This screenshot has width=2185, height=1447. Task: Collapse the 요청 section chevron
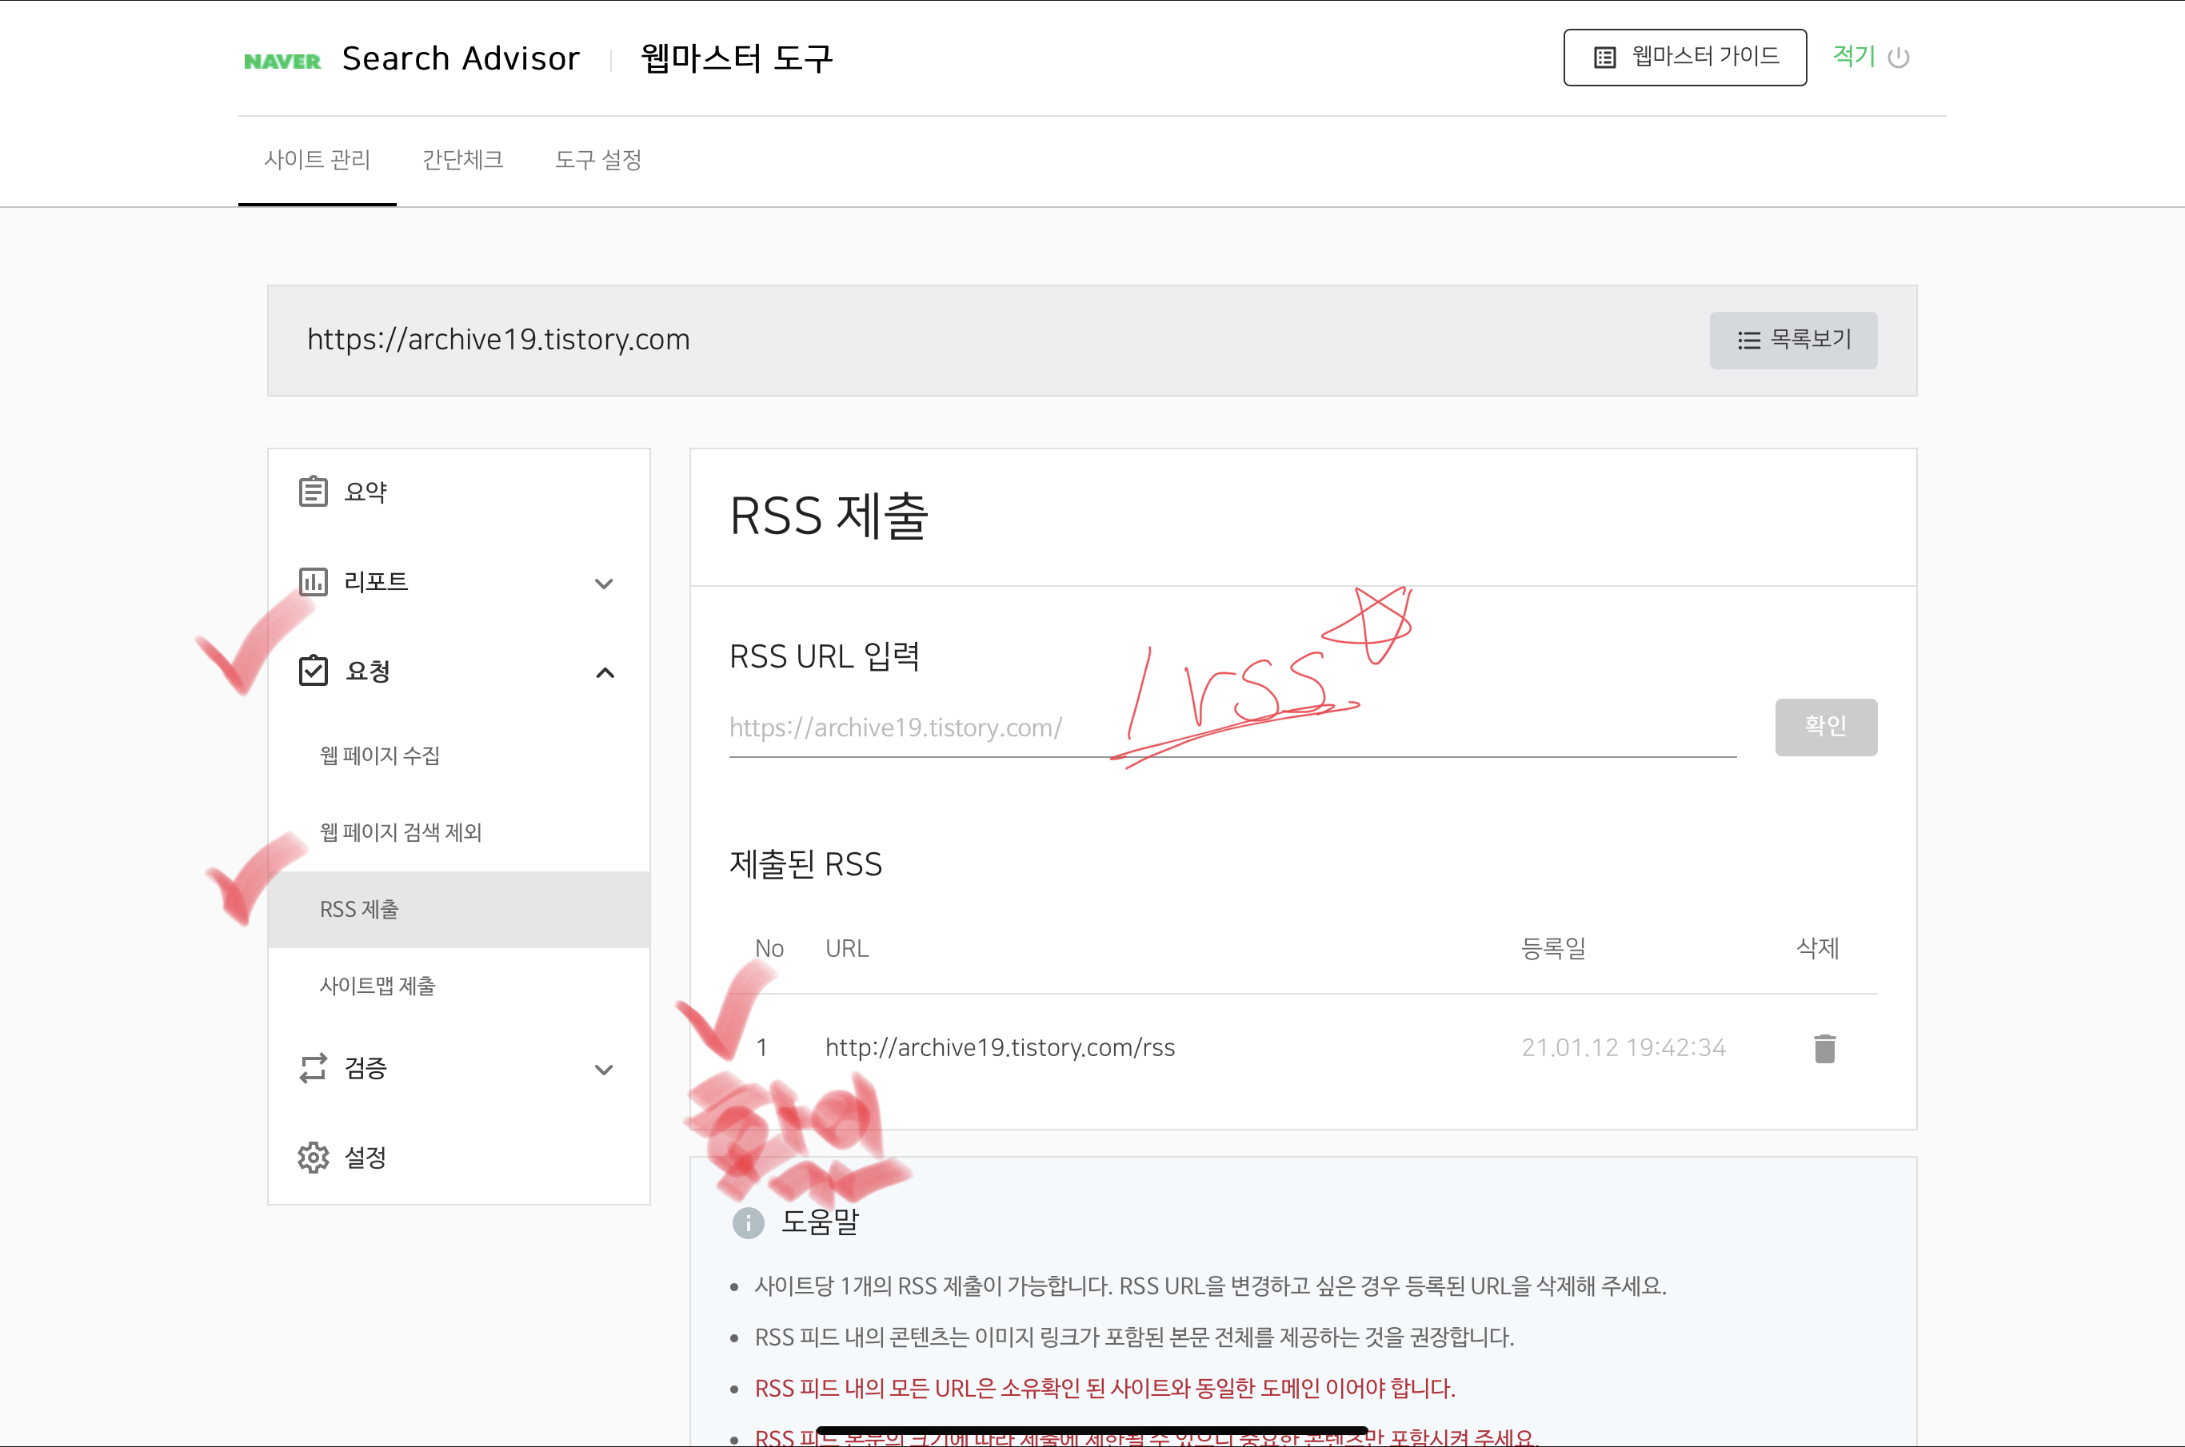tap(605, 673)
